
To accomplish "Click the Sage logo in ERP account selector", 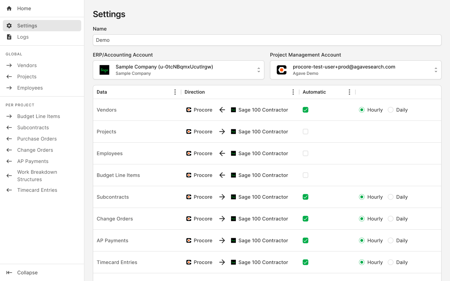I will pos(104,70).
